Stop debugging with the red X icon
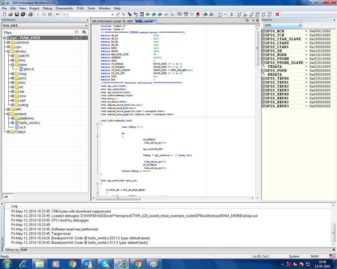 tap(277, 14)
